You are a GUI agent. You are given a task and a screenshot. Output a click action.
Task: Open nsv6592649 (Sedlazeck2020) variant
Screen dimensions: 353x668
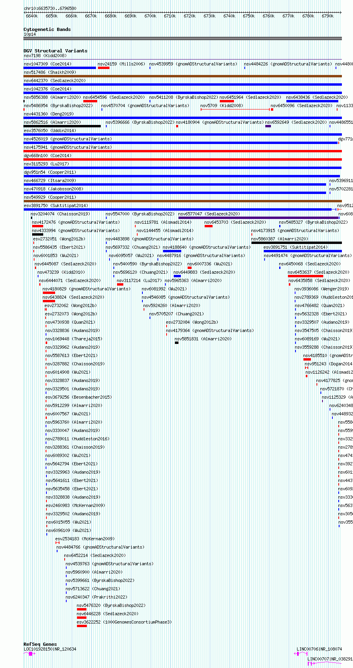[296, 122]
